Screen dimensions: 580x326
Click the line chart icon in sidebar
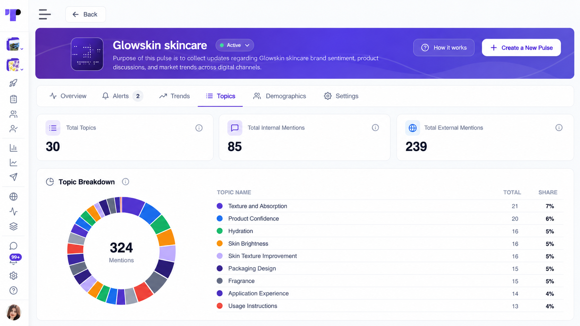pos(14,162)
